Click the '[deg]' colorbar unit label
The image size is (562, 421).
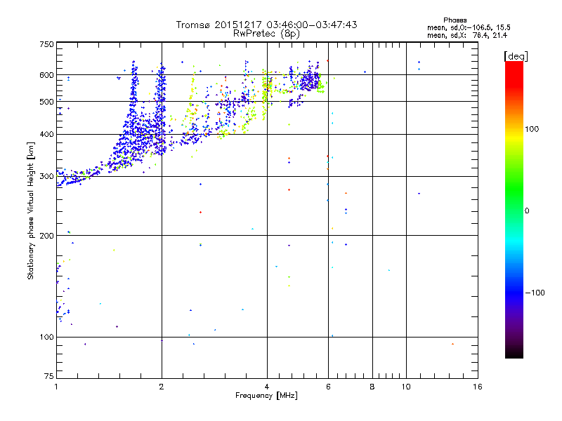tap(516, 56)
